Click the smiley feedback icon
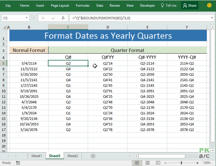This screenshot has width=216, height=166. (x=209, y=5)
